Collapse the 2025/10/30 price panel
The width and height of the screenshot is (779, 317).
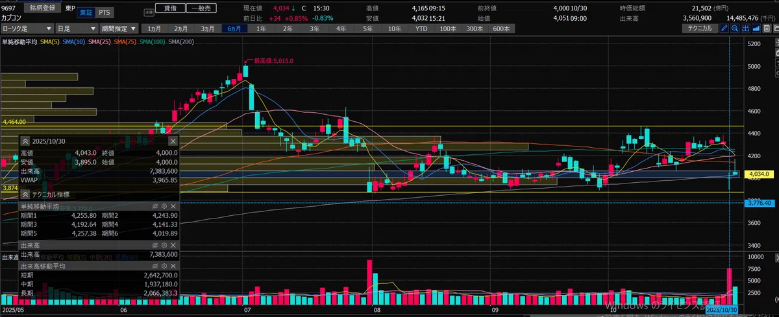25,141
